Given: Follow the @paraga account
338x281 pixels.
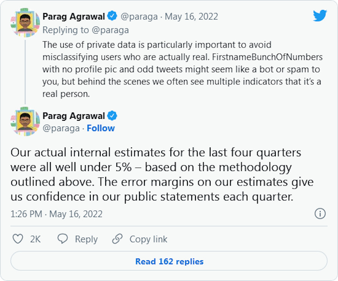Looking at the screenshot, I should pos(101,128).
